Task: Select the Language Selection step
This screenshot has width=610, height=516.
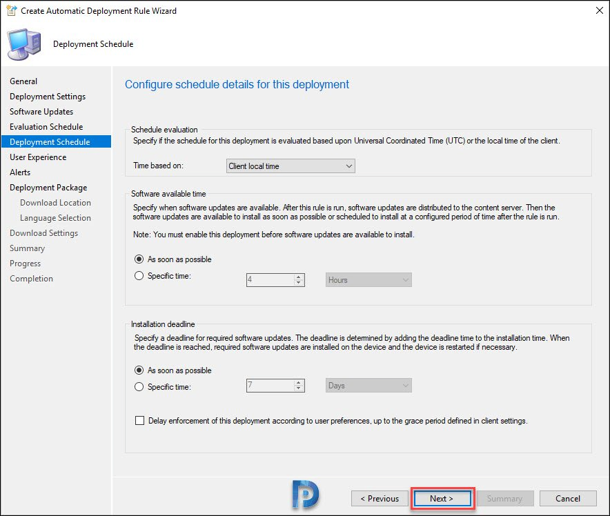Action: click(56, 218)
